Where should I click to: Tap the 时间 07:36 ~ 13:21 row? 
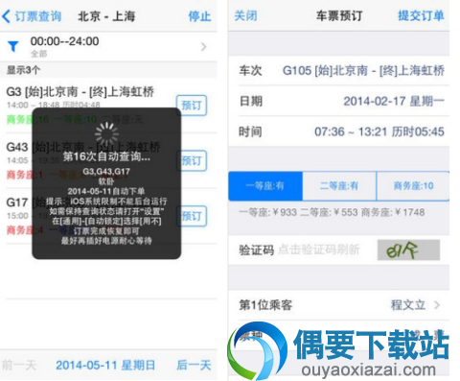pyautogui.click(x=339, y=131)
